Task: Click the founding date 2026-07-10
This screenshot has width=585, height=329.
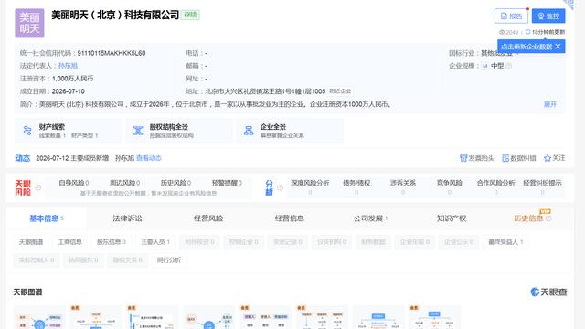Action: (68, 91)
